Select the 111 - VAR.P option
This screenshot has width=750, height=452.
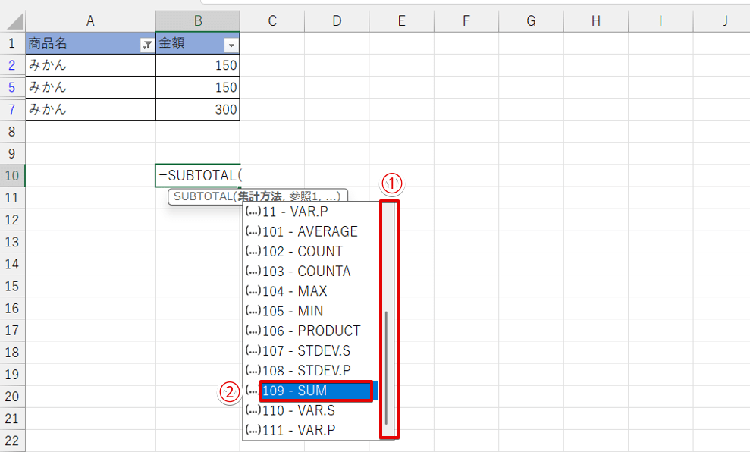311,431
